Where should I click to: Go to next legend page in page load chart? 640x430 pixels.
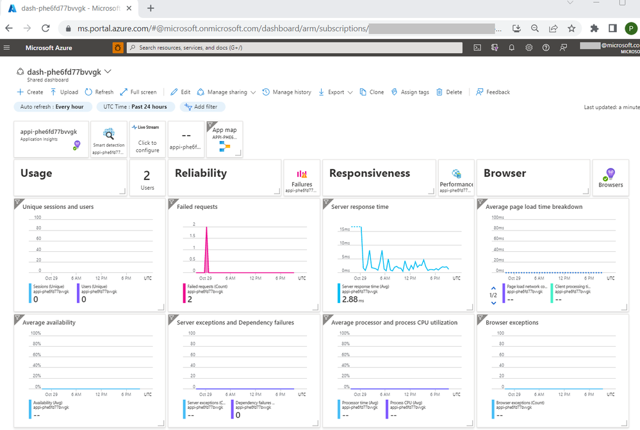[x=493, y=302]
